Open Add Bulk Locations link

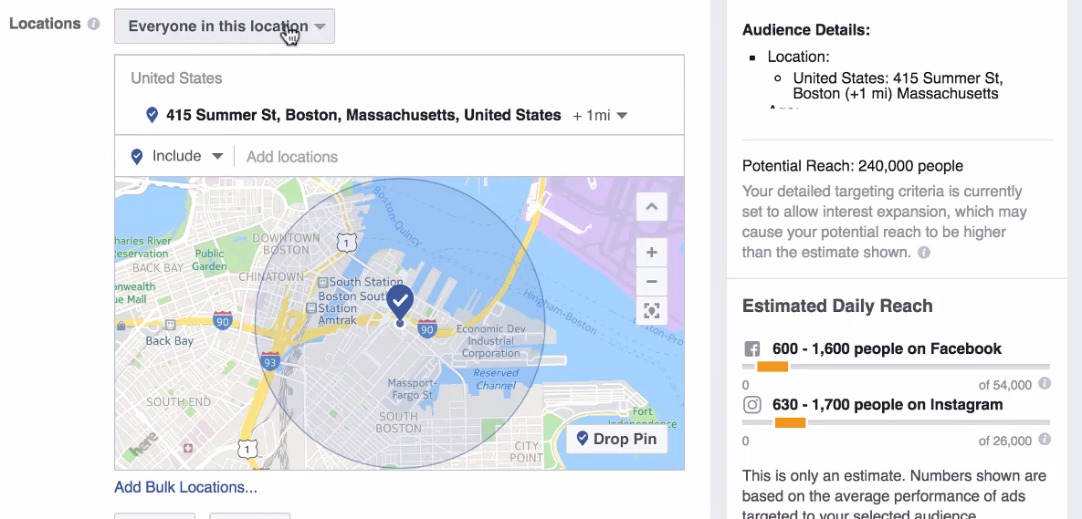pyautogui.click(x=185, y=487)
